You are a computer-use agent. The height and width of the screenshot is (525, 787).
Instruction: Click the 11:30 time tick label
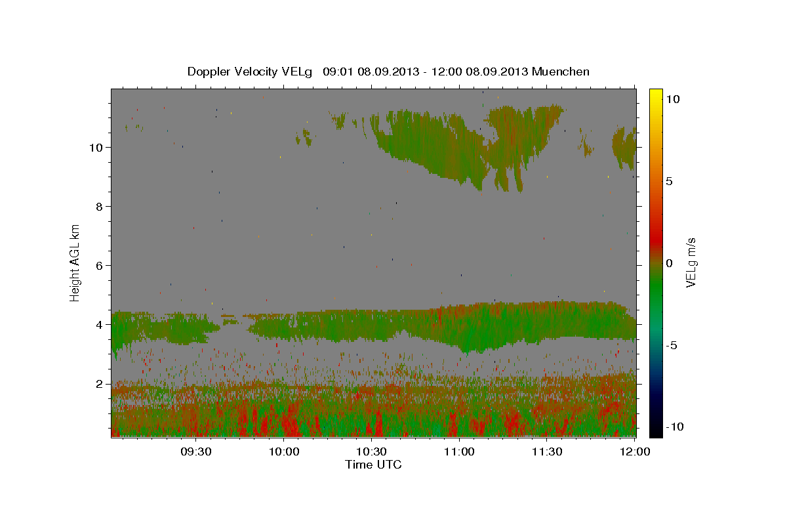546,451
